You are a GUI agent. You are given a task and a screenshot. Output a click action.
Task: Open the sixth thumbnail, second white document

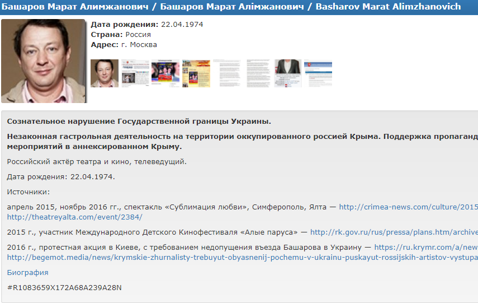pyautogui.click(x=258, y=73)
